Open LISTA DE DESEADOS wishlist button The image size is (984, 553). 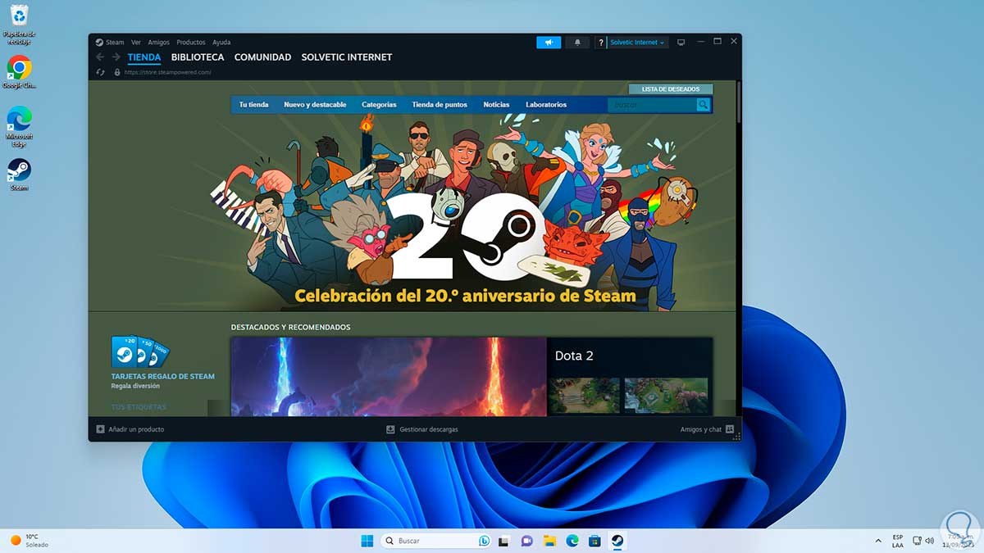671,88
